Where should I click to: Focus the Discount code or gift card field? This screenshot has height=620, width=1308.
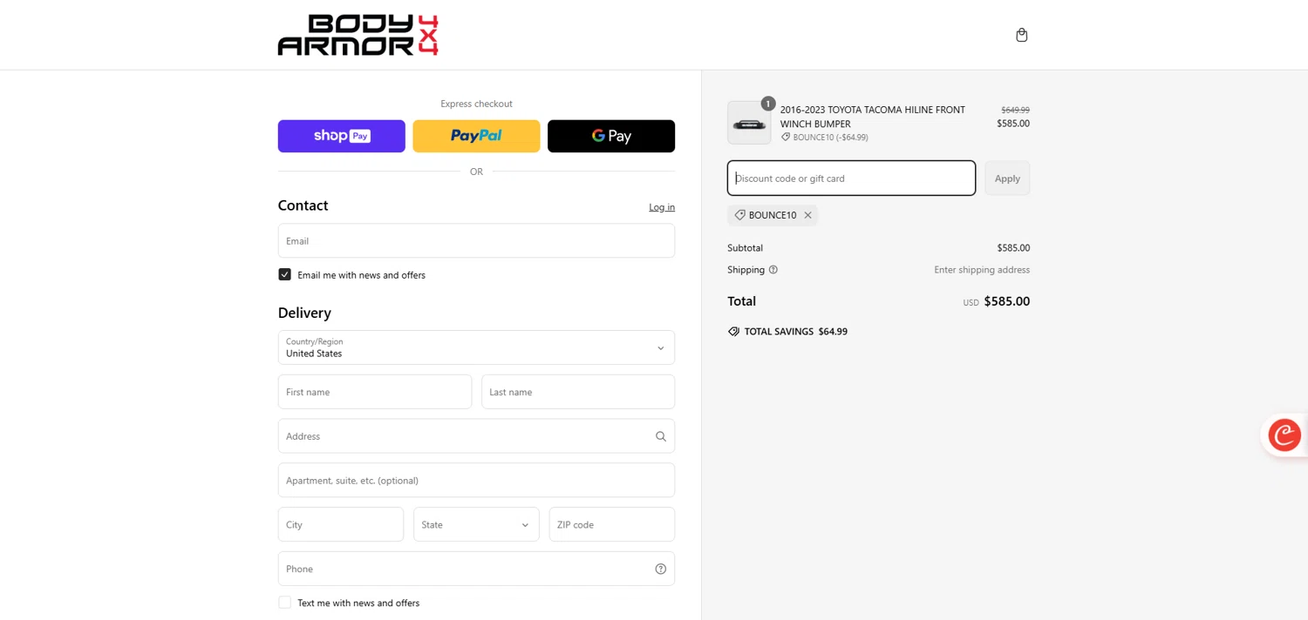tap(851, 178)
